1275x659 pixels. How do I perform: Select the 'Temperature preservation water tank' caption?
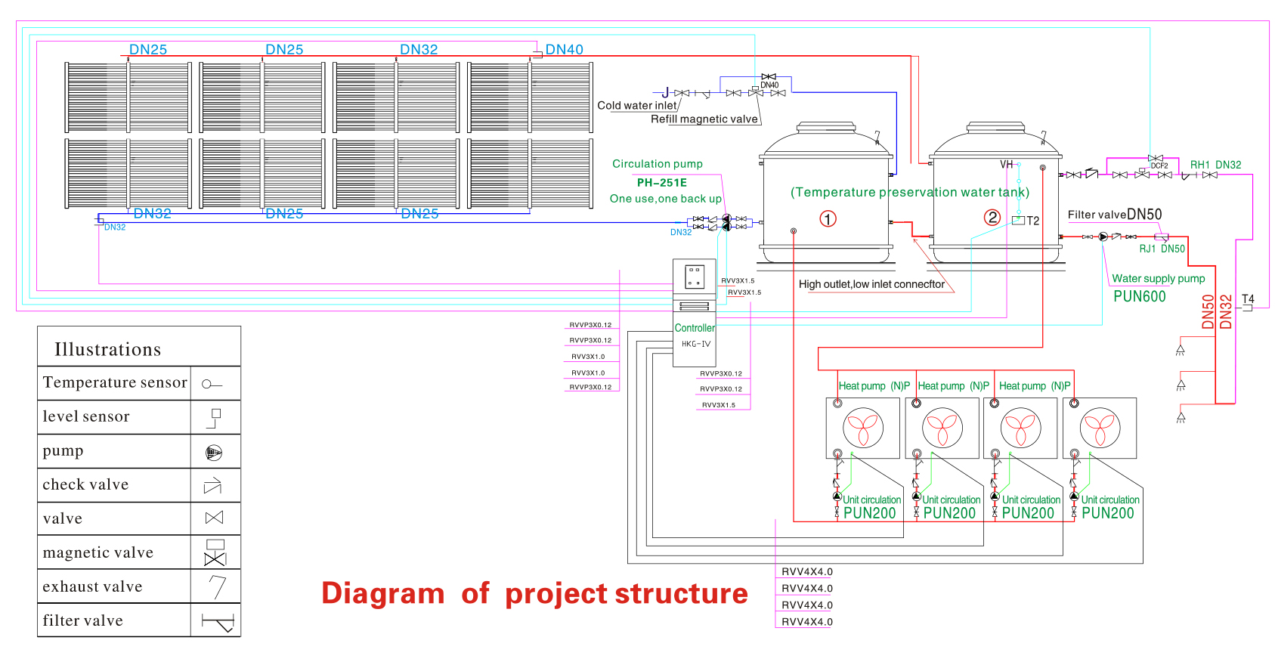(x=909, y=193)
